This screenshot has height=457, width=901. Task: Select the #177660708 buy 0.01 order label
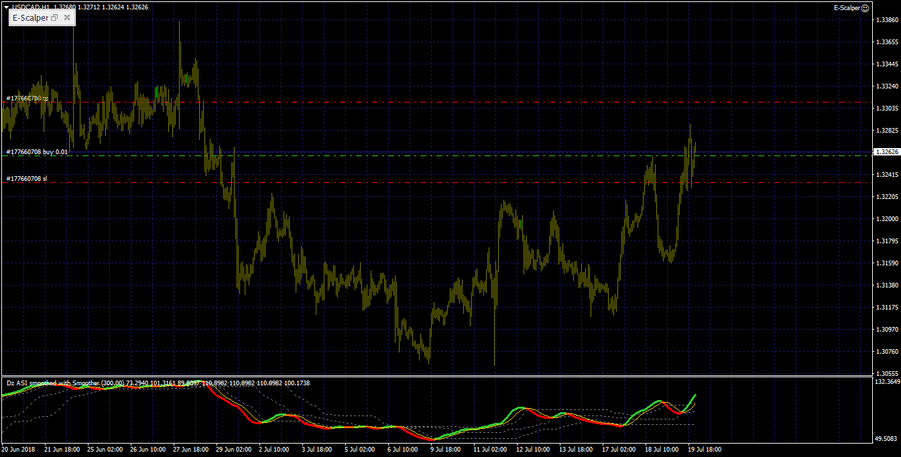[x=37, y=152]
